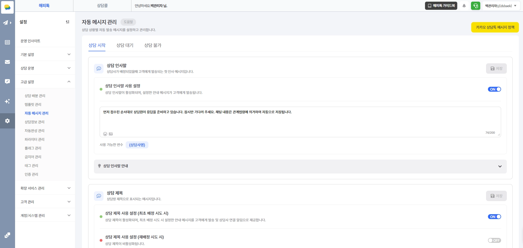
Task: Expand 고객 관리 menu
Action: 45,202
